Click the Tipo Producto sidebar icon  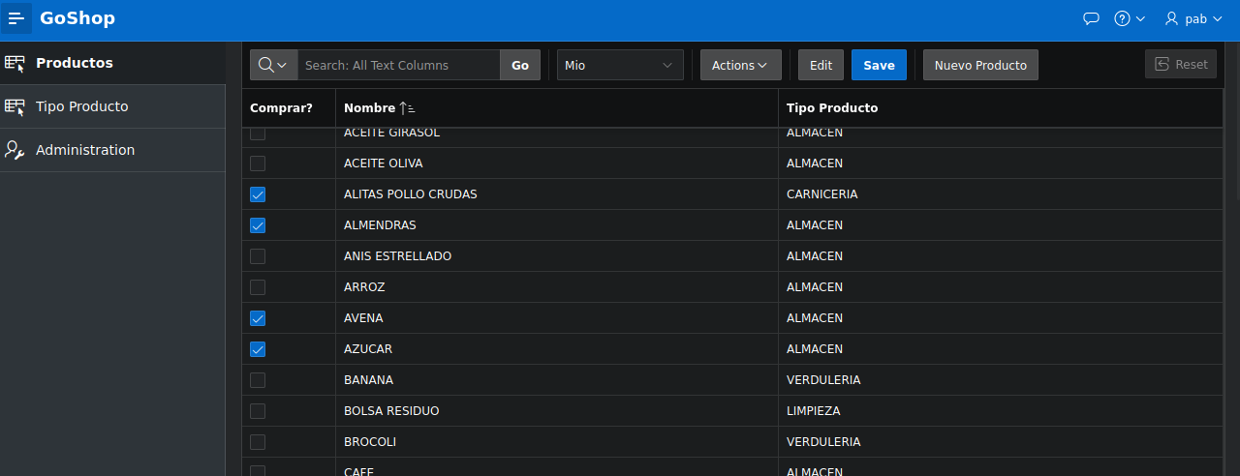click(x=15, y=107)
